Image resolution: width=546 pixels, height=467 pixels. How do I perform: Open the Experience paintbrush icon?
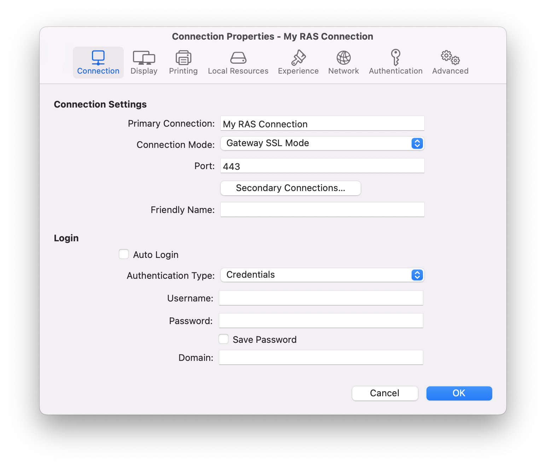tap(298, 58)
